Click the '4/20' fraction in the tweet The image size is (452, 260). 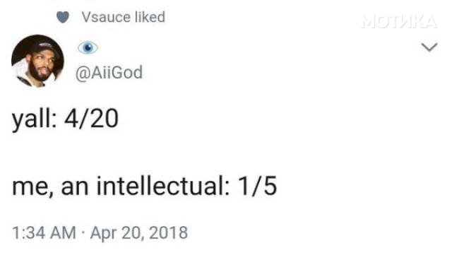[91, 119]
